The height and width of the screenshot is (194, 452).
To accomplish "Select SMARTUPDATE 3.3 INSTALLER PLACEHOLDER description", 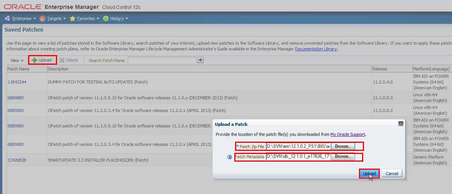I will (98, 160).
